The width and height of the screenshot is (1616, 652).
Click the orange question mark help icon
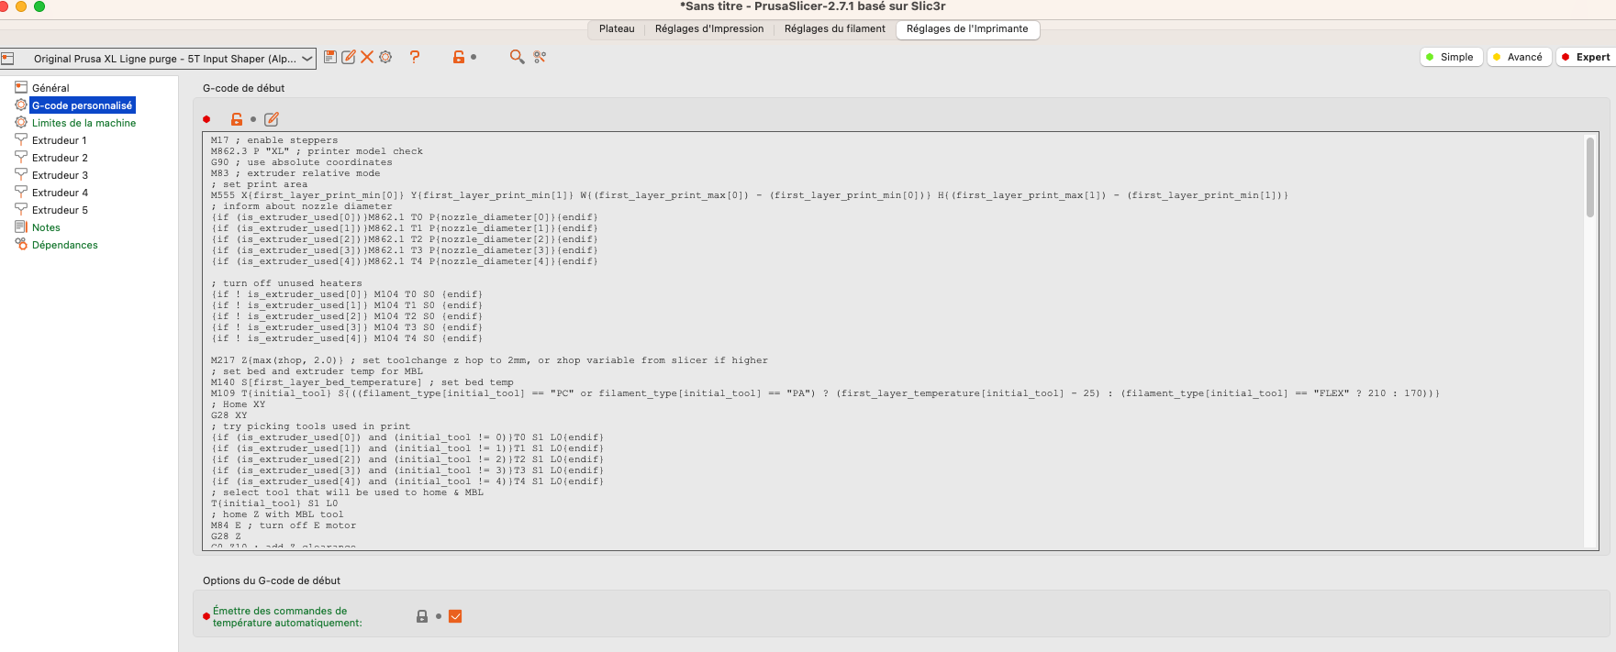click(415, 57)
